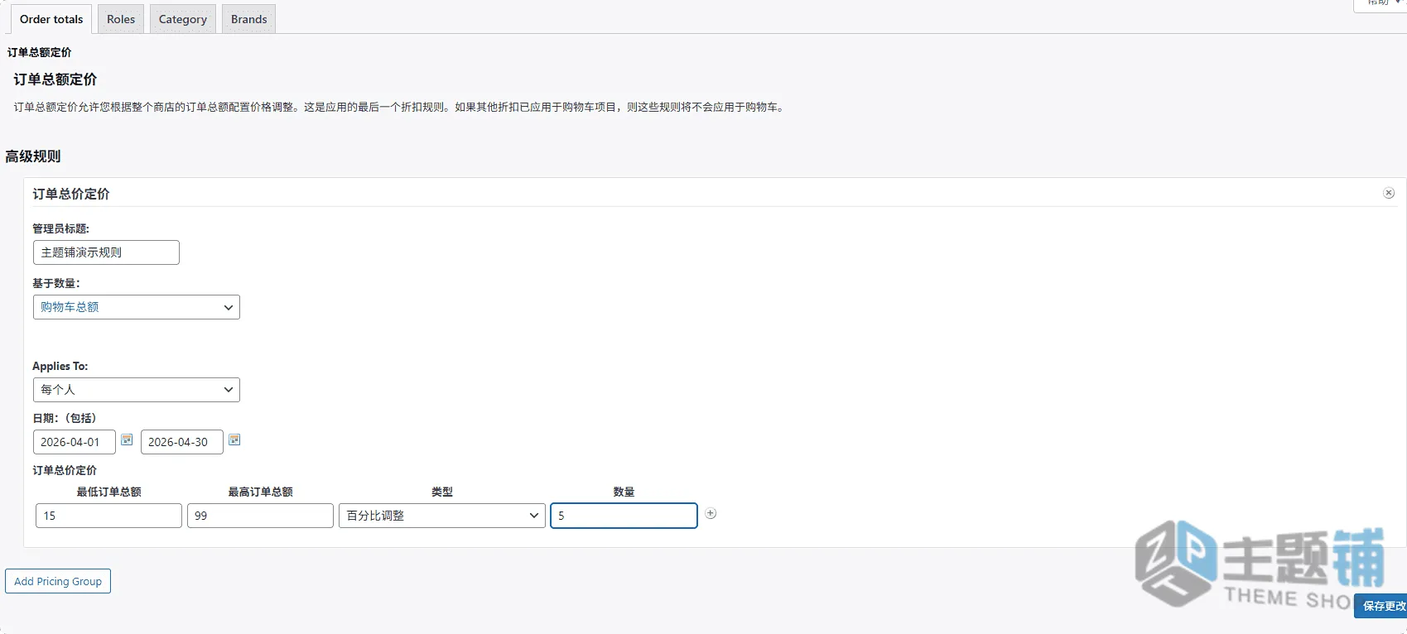Click the 数量 column header
The width and height of the screenshot is (1407, 634).
pyautogui.click(x=624, y=492)
